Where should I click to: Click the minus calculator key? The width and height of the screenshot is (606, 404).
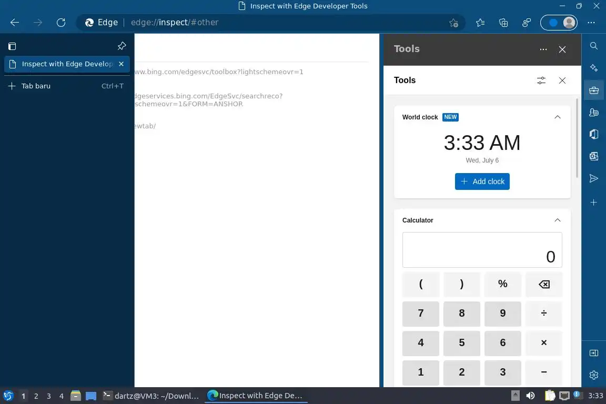[544, 372]
